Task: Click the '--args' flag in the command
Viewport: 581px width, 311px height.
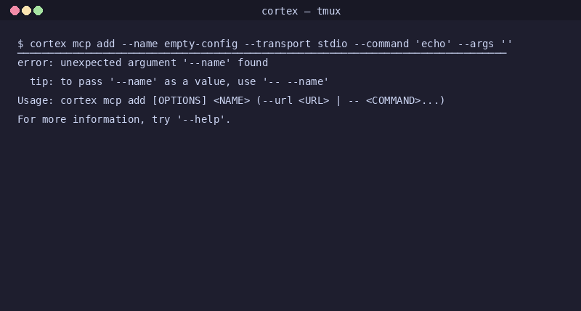Action: 476,44
